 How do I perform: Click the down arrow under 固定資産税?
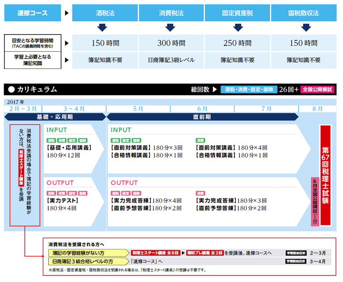(x=238, y=28)
